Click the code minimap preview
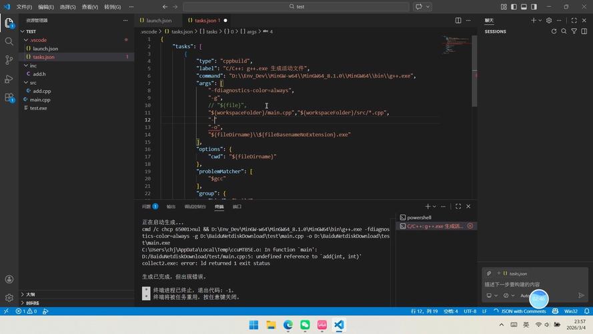 456,45
